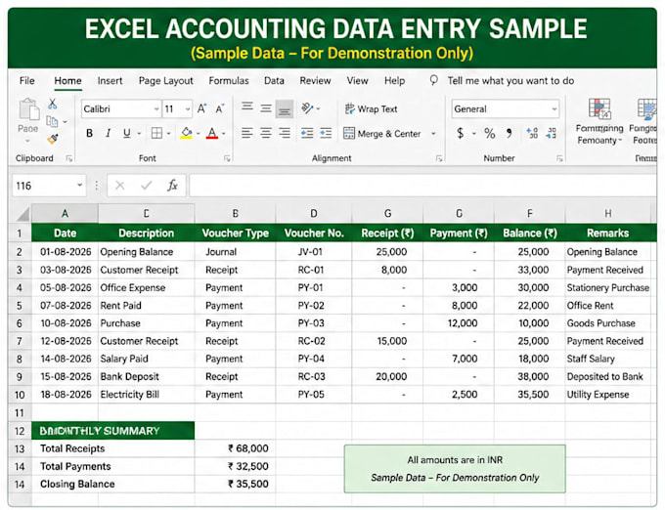
Task: Open the Calibri font name dropdown
Action: point(156,109)
